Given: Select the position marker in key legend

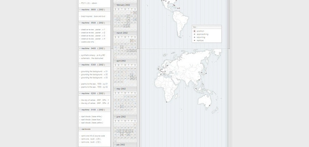Looking at the screenshot, I should coord(195,31).
